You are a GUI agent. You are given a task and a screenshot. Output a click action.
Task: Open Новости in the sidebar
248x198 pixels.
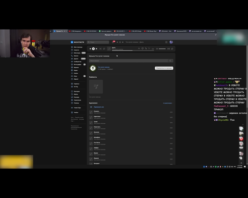[75, 50]
